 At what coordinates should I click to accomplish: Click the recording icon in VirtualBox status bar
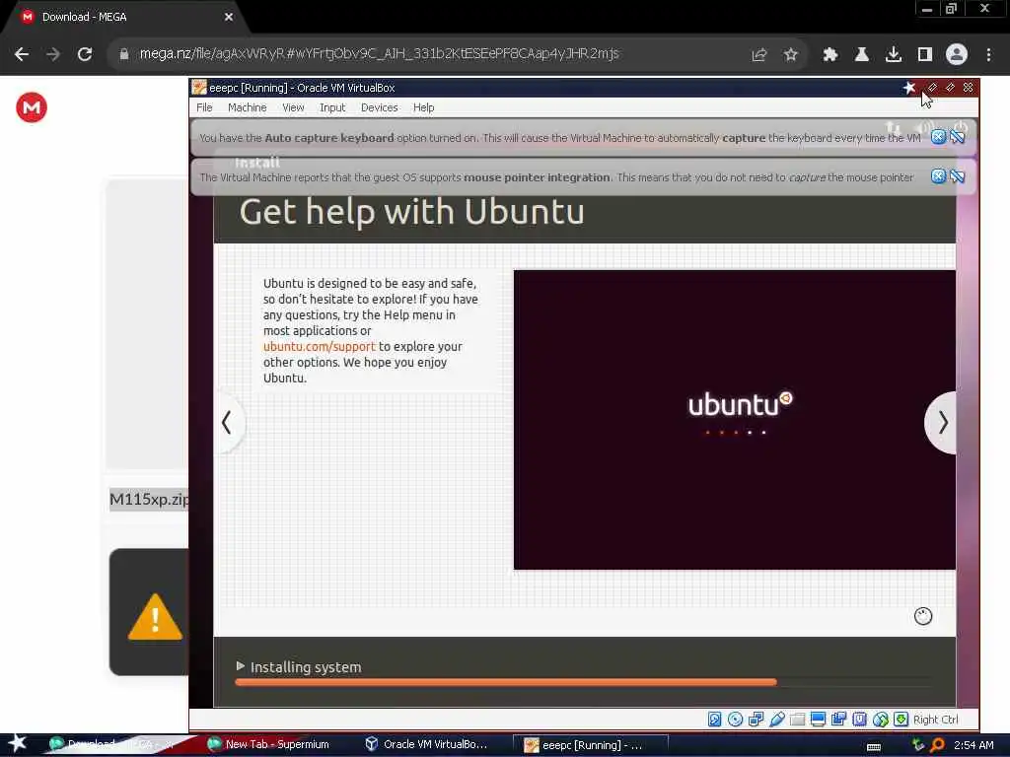click(x=838, y=719)
